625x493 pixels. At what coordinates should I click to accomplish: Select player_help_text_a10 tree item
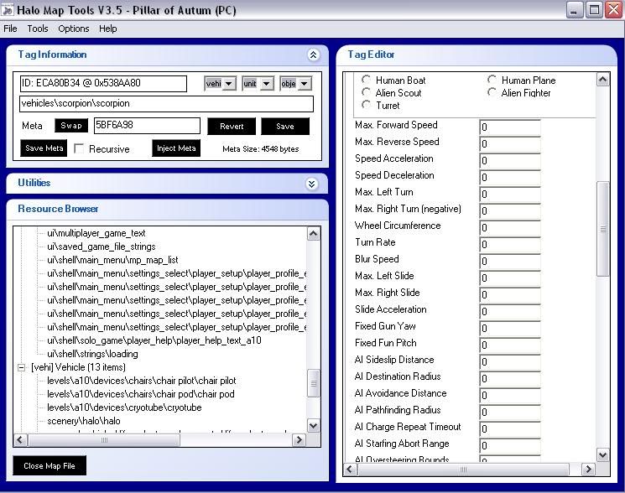tap(154, 340)
